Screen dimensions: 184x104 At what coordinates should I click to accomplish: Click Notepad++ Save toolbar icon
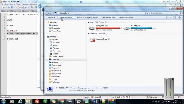9,7
